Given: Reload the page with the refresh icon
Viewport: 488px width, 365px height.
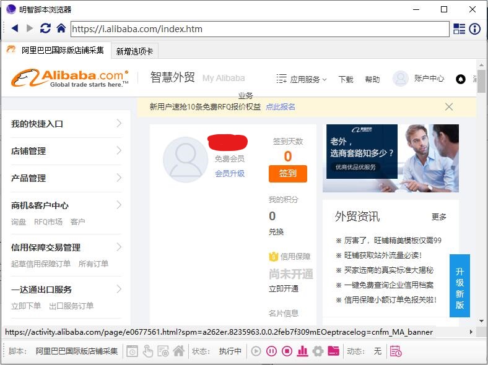Looking at the screenshot, I should [x=45, y=28].
